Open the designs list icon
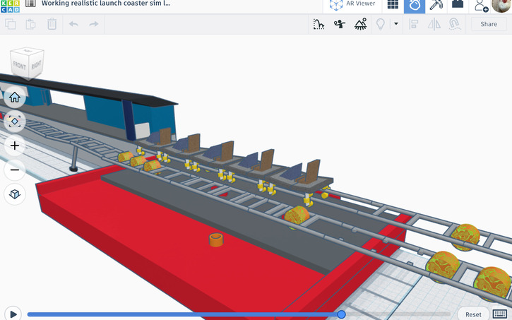Viewport: 512px width, 320px height. [30, 4]
